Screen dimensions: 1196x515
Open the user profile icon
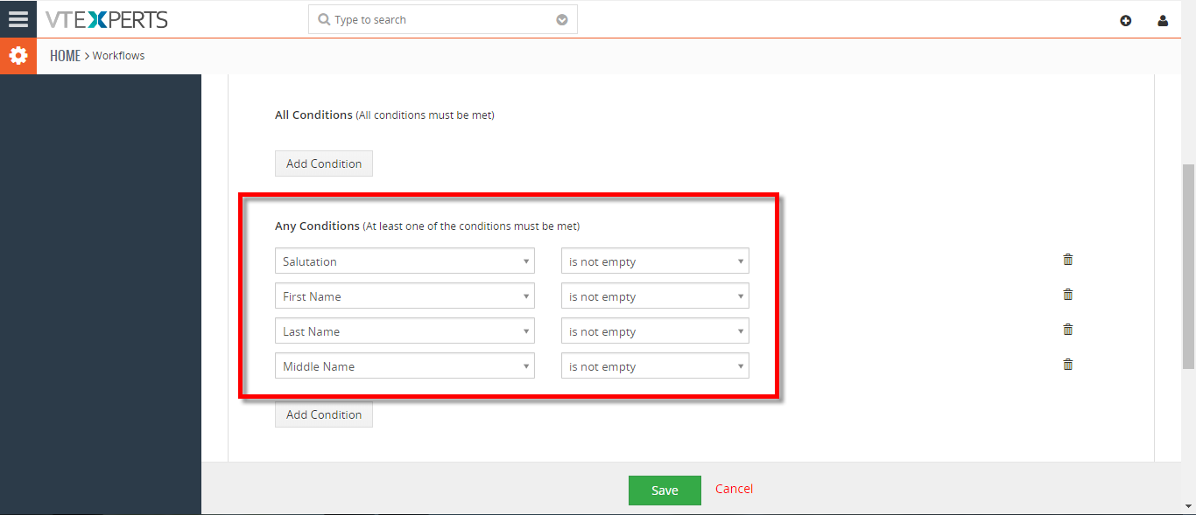click(1163, 20)
